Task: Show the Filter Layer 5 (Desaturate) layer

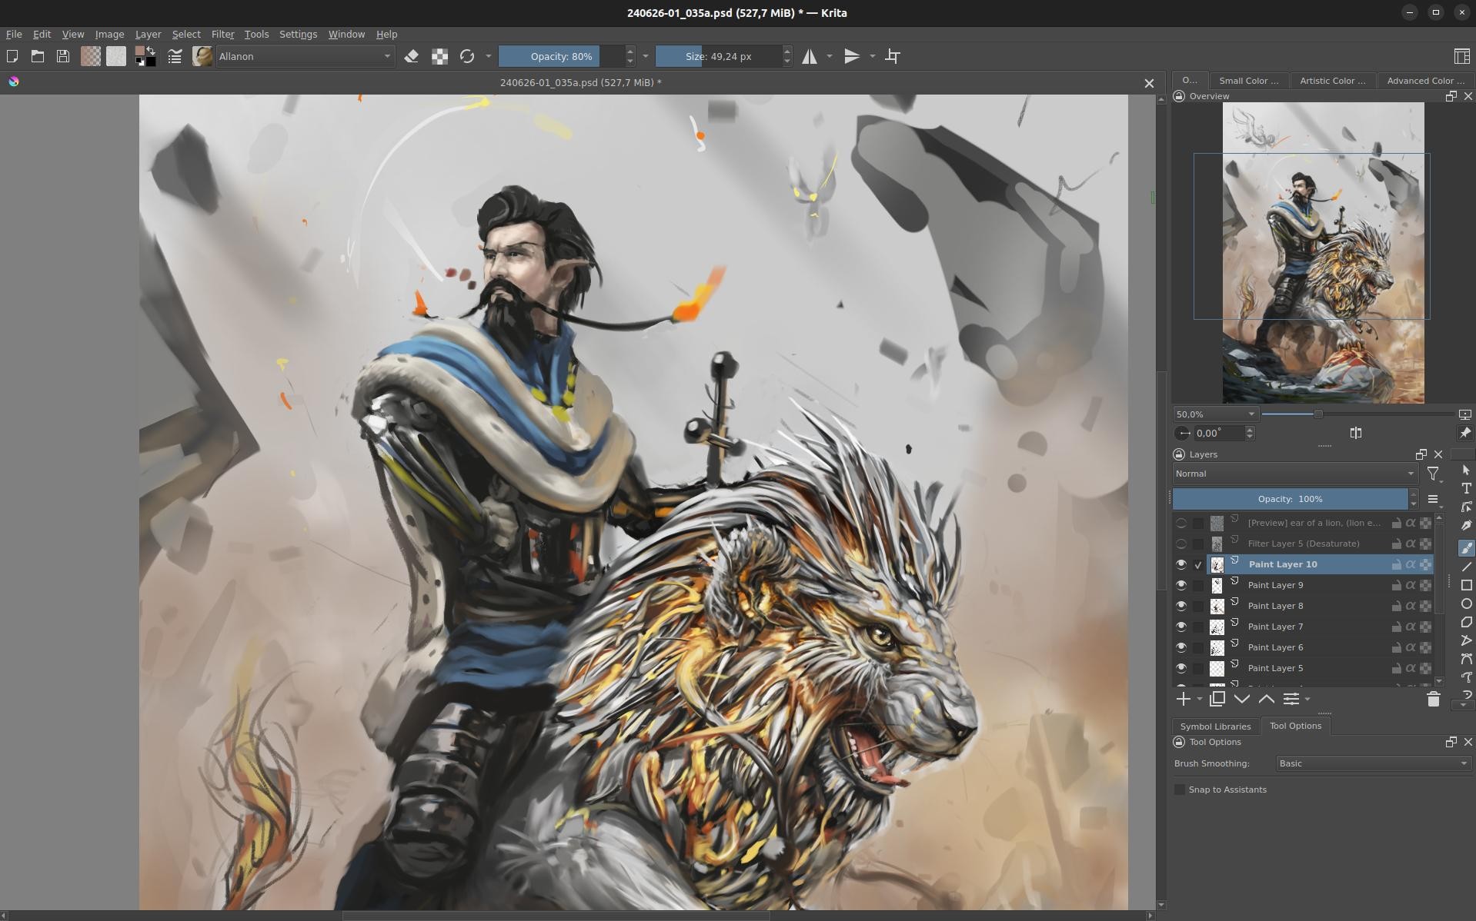Action: (1181, 544)
